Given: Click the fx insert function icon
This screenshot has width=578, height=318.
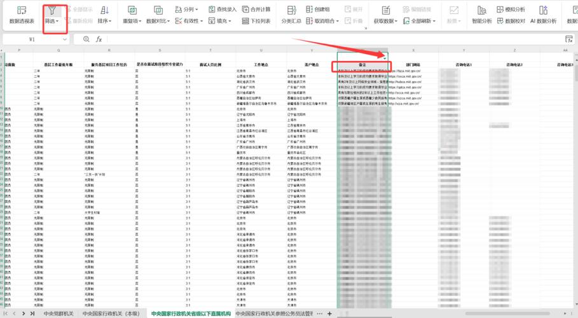Looking at the screenshot, I should pos(99,39).
